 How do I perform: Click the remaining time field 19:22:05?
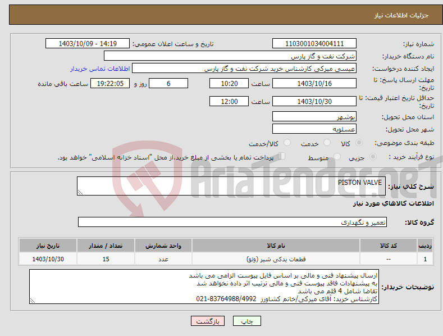[110, 83]
